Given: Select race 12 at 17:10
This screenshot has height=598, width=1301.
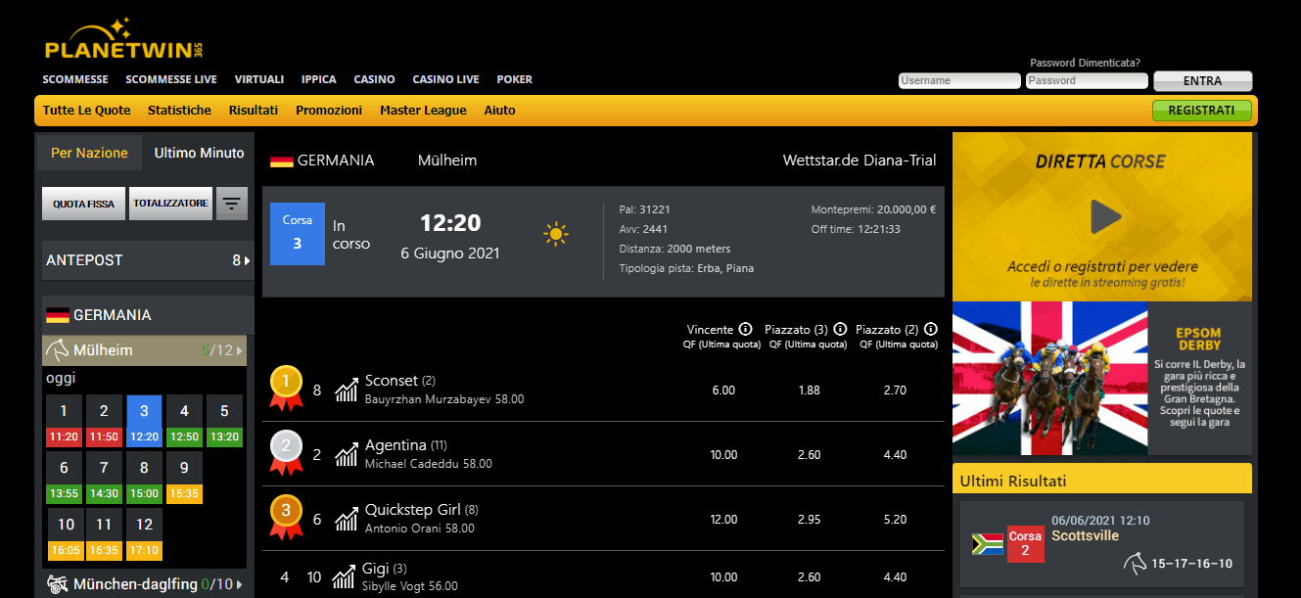Looking at the screenshot, I should point(144,534).
